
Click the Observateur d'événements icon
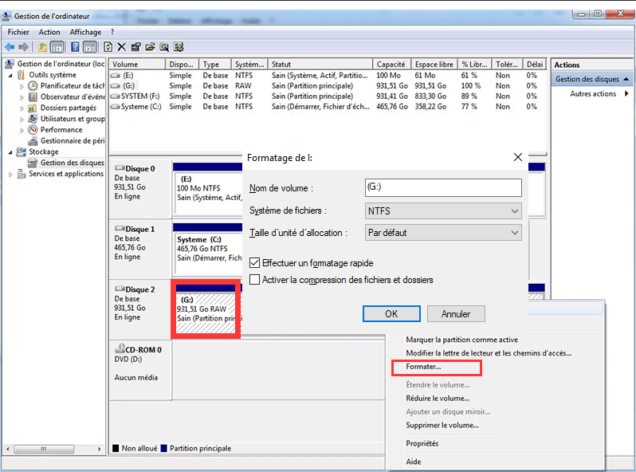[33, 97]
